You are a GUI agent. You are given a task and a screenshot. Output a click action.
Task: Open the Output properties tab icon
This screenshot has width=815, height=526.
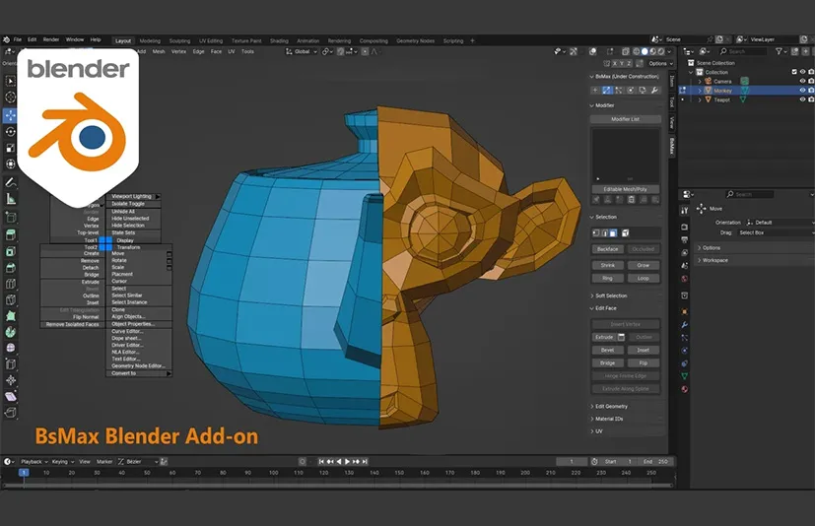[x=685, y=240]
